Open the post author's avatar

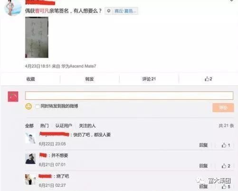tap(13, 7)
